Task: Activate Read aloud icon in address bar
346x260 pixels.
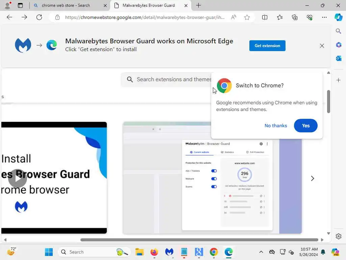Action: coord(233,17)
